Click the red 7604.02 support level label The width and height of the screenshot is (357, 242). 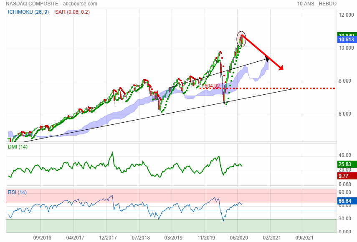(x=211, y=86)
